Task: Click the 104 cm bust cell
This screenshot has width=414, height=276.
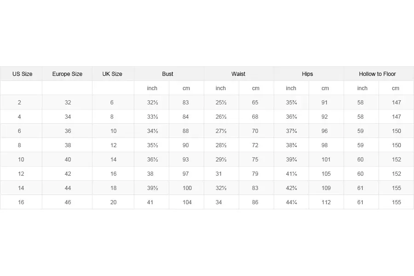Action: (x=187, y=202)
